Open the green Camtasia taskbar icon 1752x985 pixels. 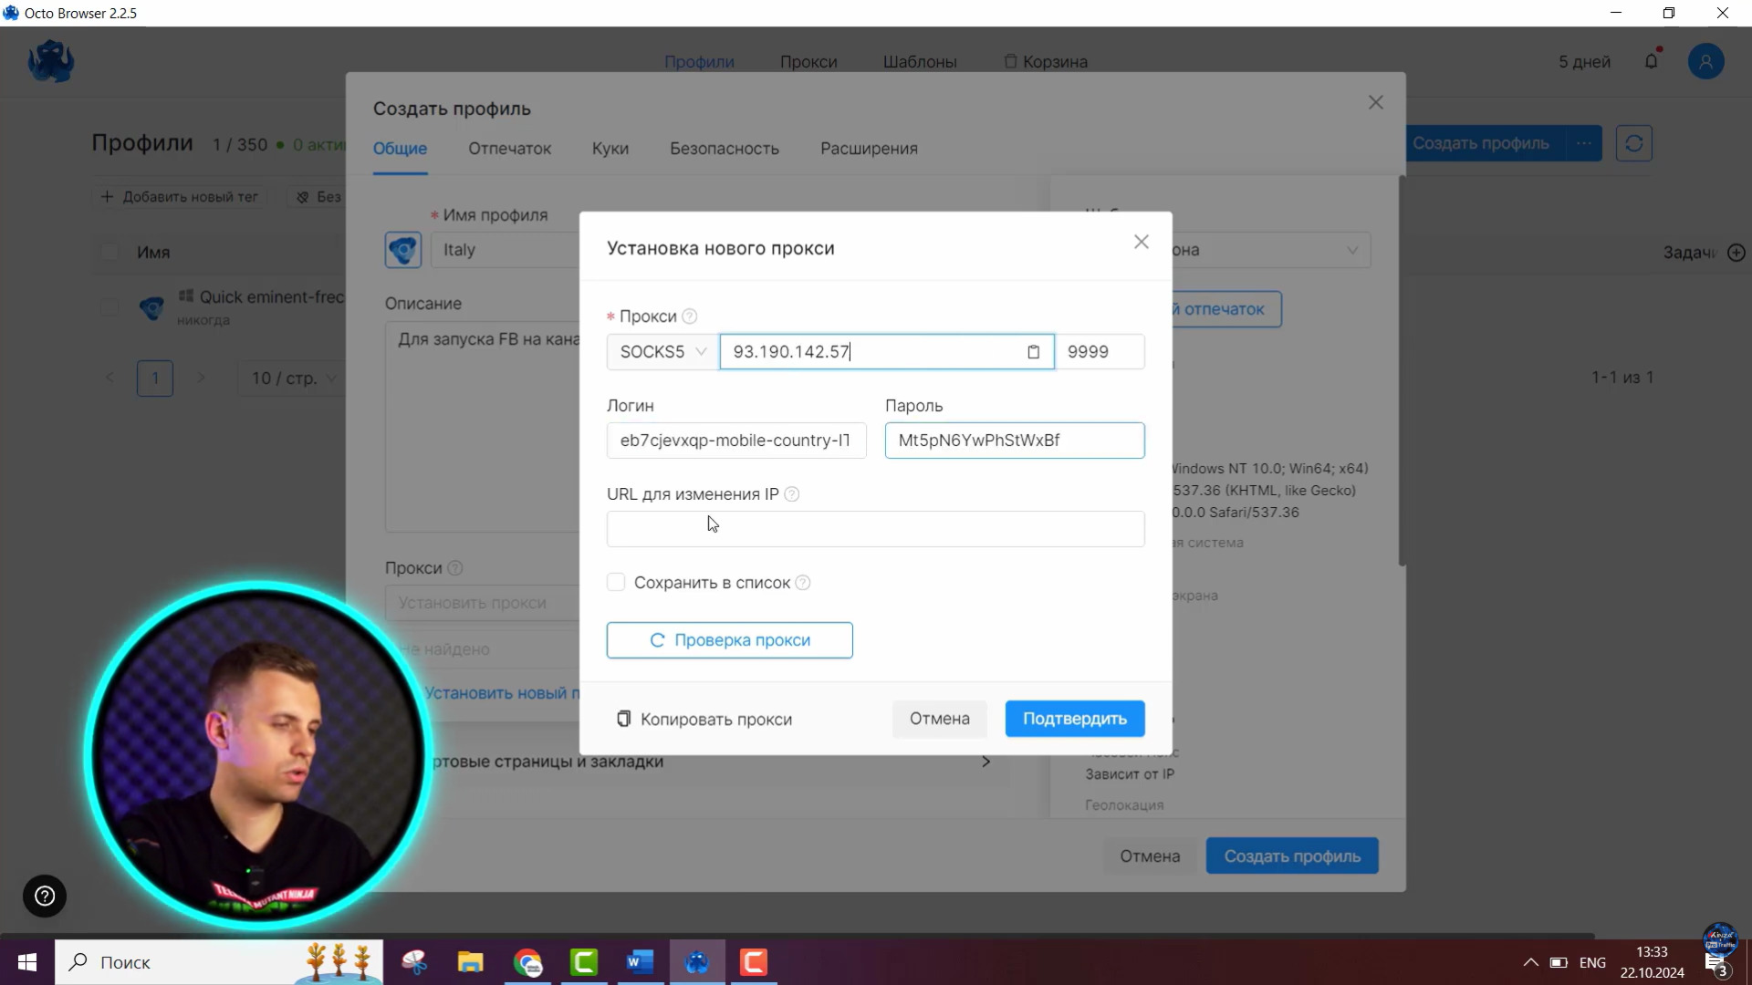click(x=584, y=962)
